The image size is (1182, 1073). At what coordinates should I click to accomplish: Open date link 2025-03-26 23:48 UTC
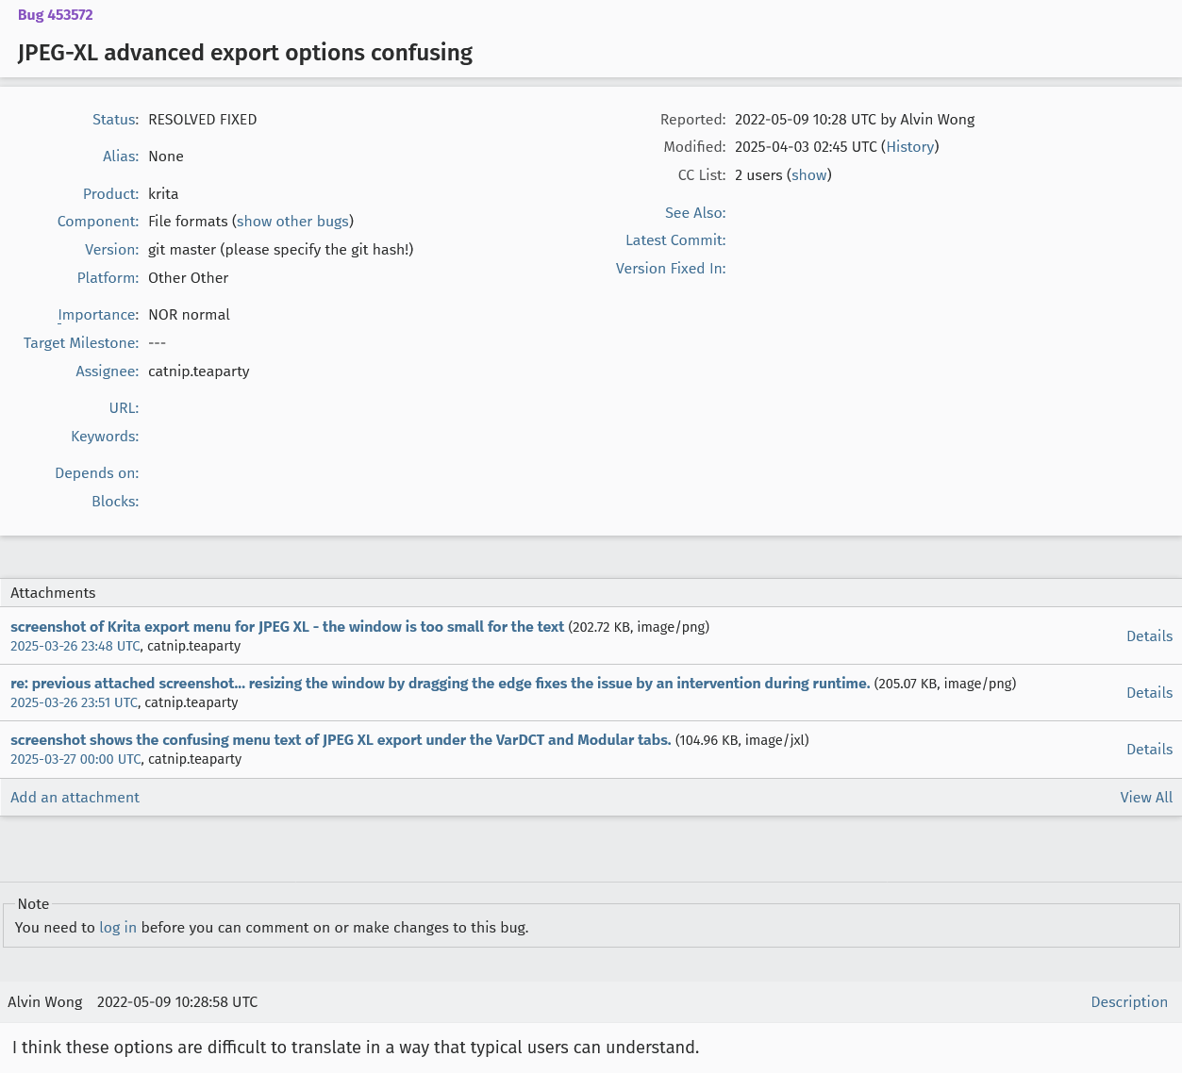pyautogui.click(x=75, y=647)
